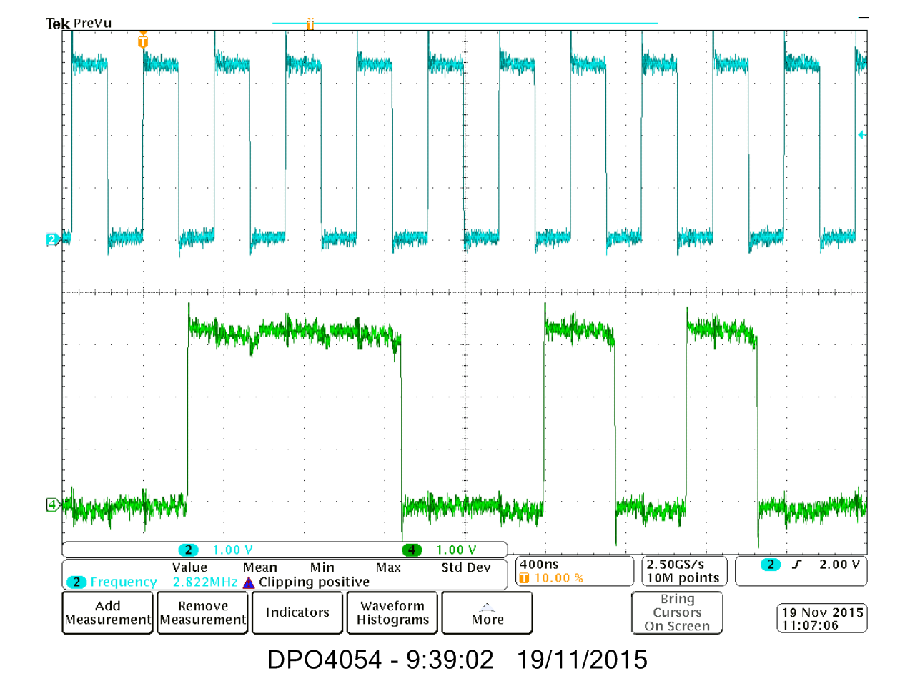Open the 2.50GS/s 10M points record settings
The width and height of the screenshot is (915, 686).
point(682,572)
